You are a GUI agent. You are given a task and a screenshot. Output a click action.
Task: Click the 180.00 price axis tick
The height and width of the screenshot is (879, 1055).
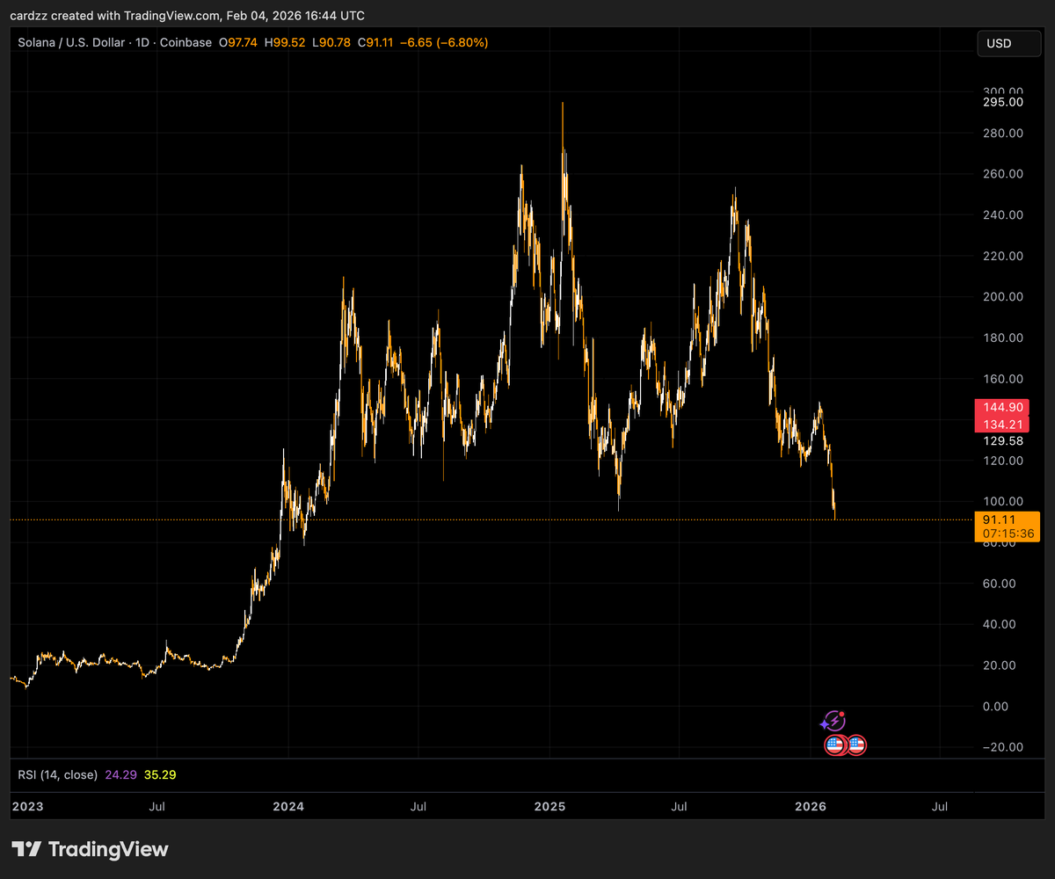point(1003,338)
